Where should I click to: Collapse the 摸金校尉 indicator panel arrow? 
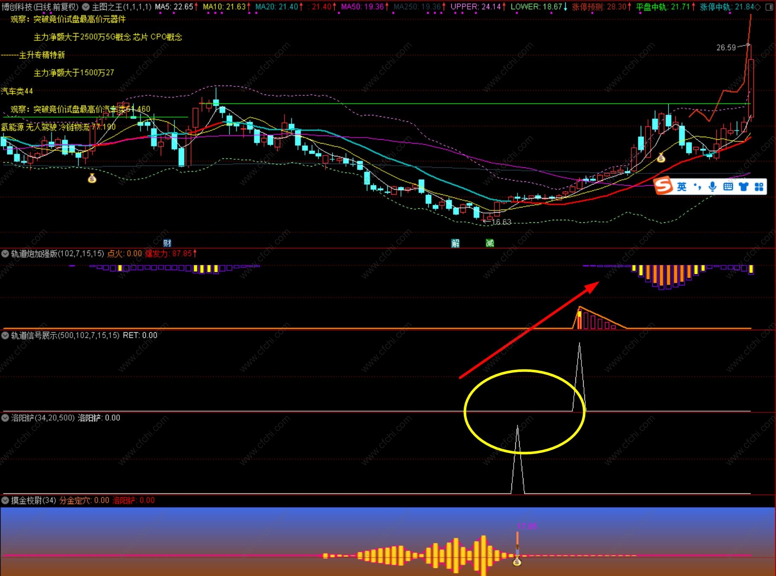pyautogui.click(x=5, y=500)
